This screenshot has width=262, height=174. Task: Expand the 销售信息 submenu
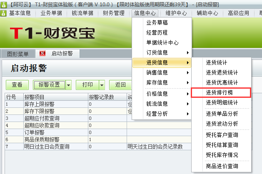coord(162,73)
